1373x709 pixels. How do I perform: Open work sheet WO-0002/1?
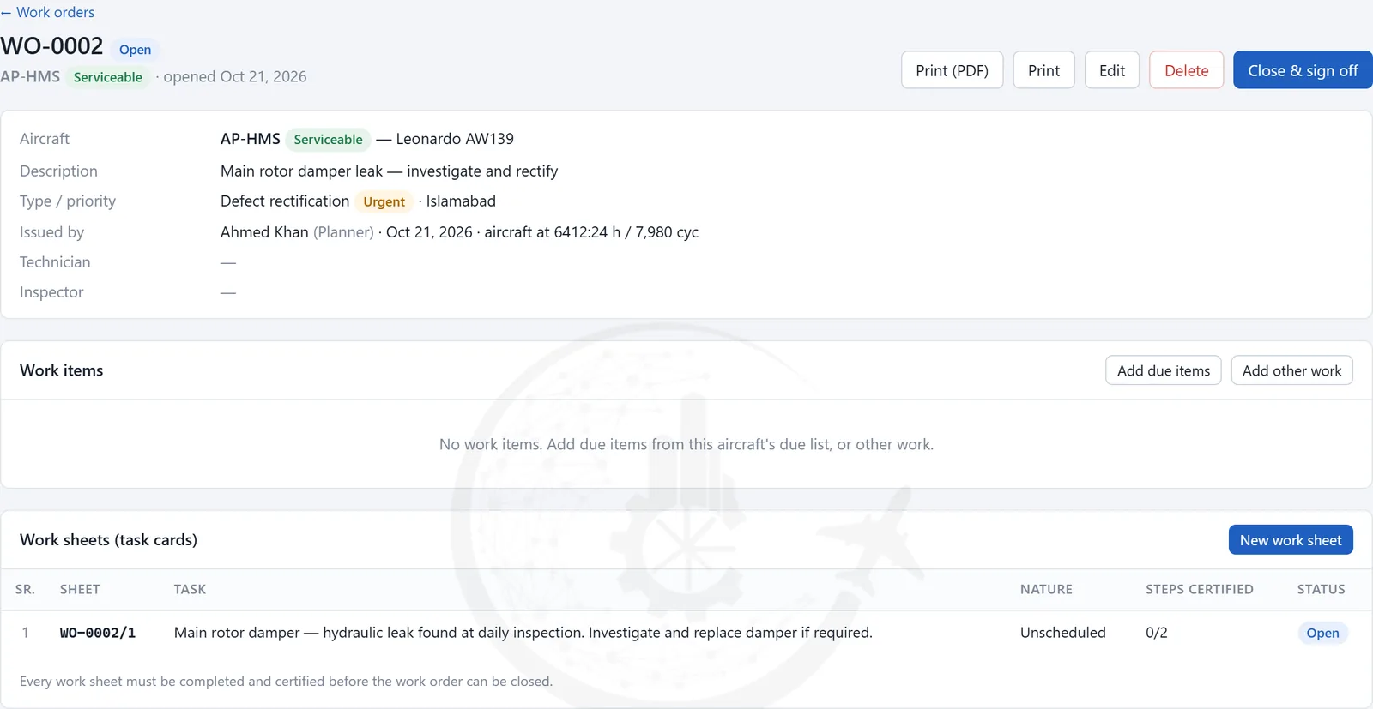pyautogui.click(x=97, y=633)
